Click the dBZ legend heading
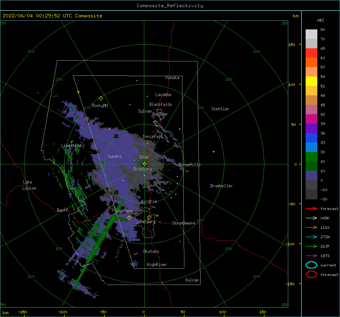This screenshot has height=317, width=340. (x=320, y=20)
